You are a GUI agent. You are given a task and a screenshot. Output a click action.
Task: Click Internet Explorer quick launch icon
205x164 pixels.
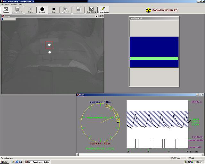17,162
